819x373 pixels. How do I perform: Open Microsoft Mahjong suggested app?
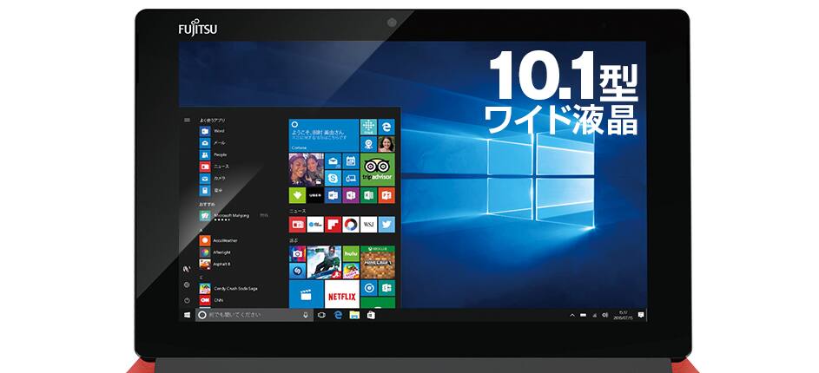pyautogui.click(x=225, y=215)
